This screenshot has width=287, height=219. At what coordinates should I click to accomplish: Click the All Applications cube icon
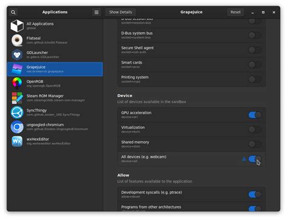point(17,26)
